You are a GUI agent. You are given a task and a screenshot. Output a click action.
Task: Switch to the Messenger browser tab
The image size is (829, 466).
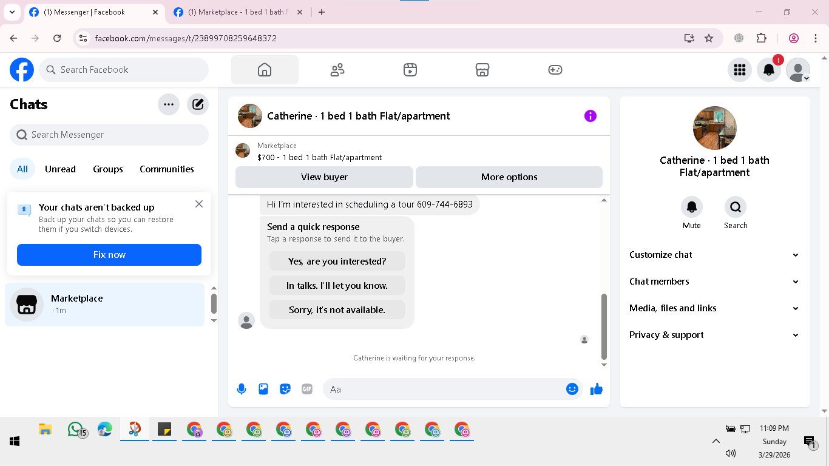(x=93, y=12)
